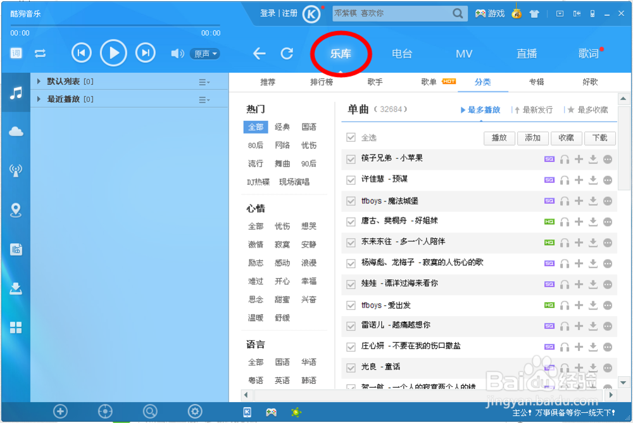Open cloud music sidebar icon
This screenshot has width=633, height=423.
[16, 131]
